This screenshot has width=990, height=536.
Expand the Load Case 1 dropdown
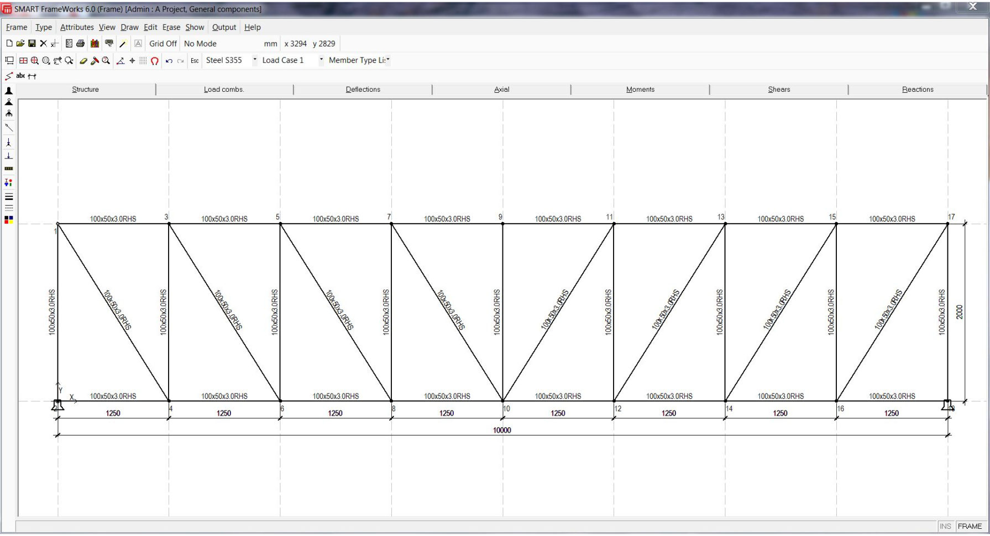[321, 61]
